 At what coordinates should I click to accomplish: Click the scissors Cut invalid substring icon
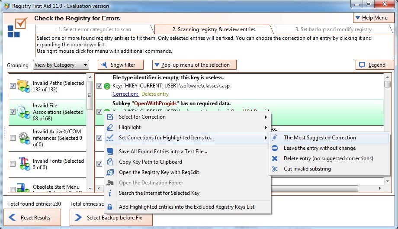pos(275,169)
